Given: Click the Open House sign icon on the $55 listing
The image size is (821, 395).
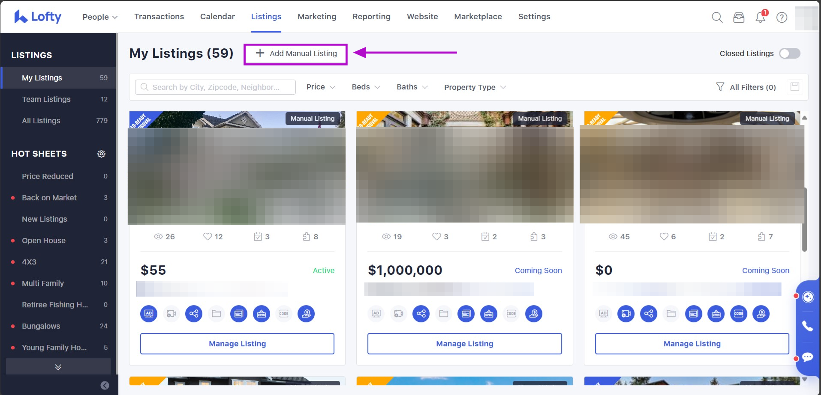Looking at the screenshot, I should click(262, 314).
